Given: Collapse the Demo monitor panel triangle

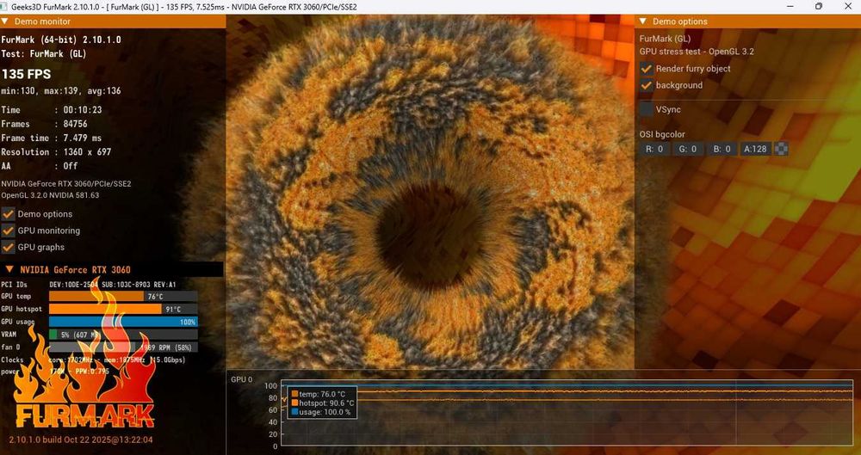Looking at the screenshot, I should pyautogui.click(x=5, y=22).
